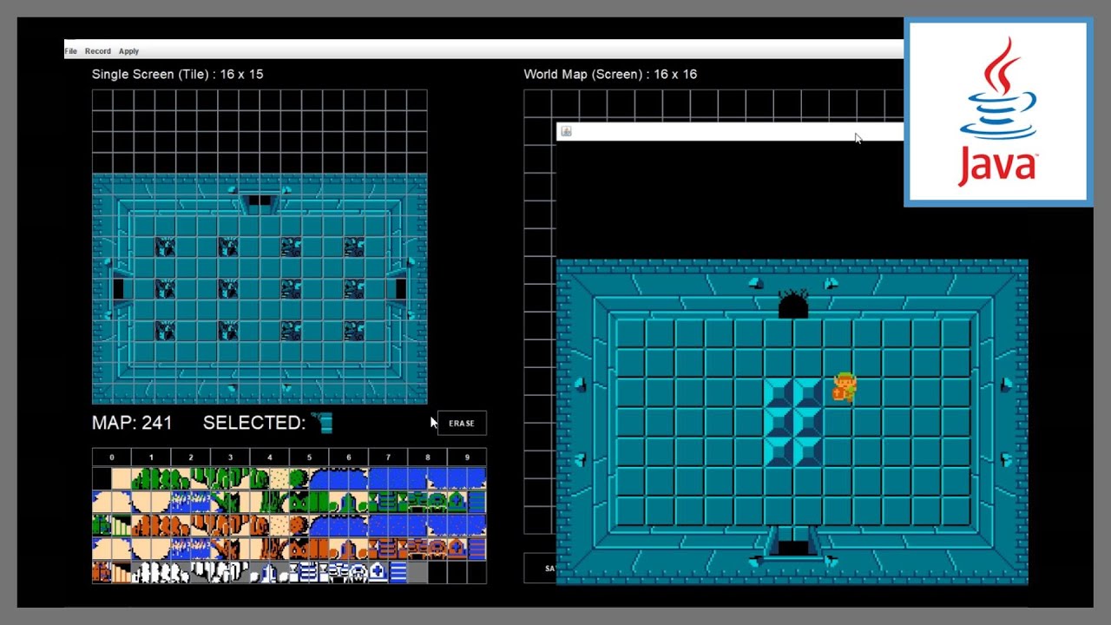Choose the white and blue striped ladder tile

point(398,572)
